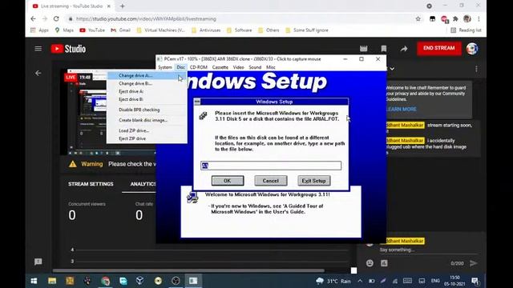Open the Apps bookmarks shortcut
Image resolution: width=513 pixels, height=288 pixels.
tap(39, 30)
